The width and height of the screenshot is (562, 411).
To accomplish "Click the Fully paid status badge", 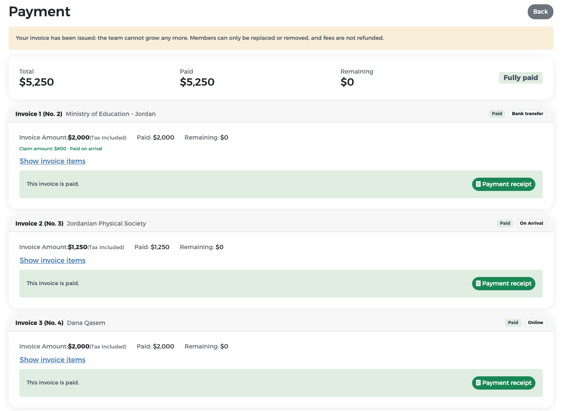I will [520, 77].
